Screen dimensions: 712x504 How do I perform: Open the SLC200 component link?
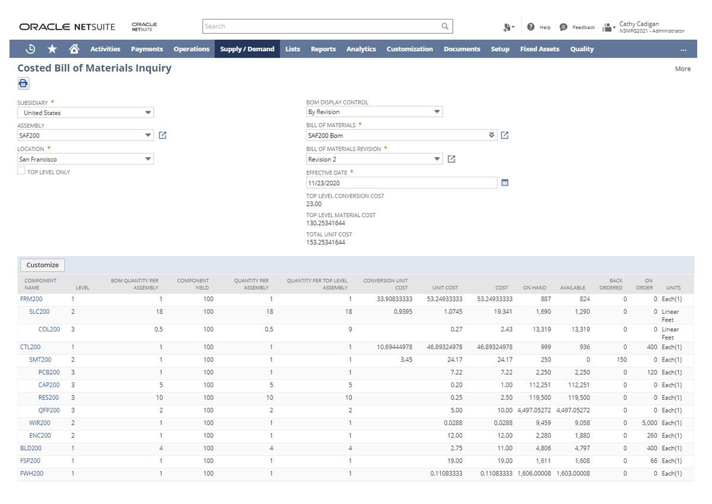pos(39,311)
